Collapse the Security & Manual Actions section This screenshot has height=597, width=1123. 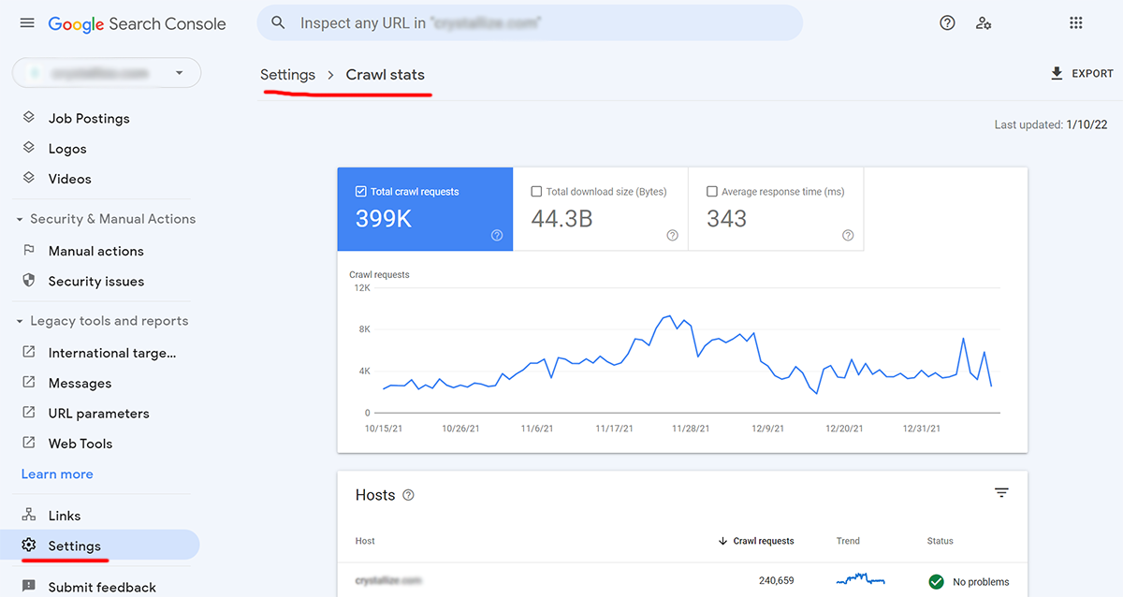tap(20, 219)
